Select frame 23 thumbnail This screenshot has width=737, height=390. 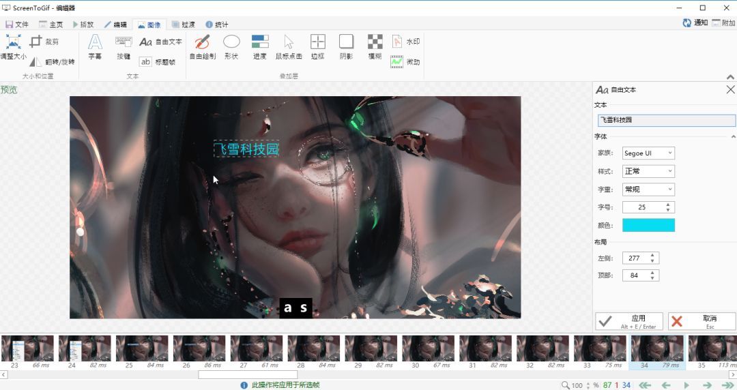pyautogui.click(x=27, y=351)
